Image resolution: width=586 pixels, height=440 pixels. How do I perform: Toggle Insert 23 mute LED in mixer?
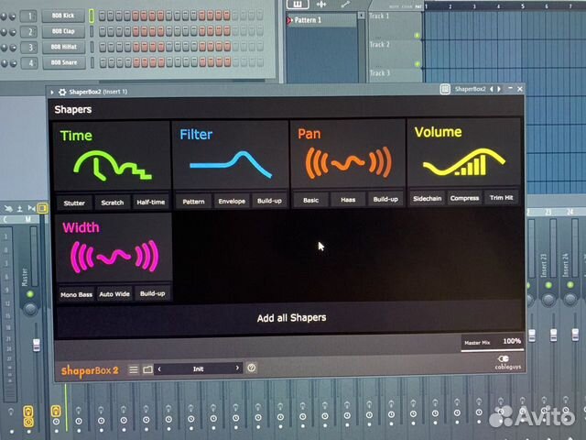click(x=548, y=285)
